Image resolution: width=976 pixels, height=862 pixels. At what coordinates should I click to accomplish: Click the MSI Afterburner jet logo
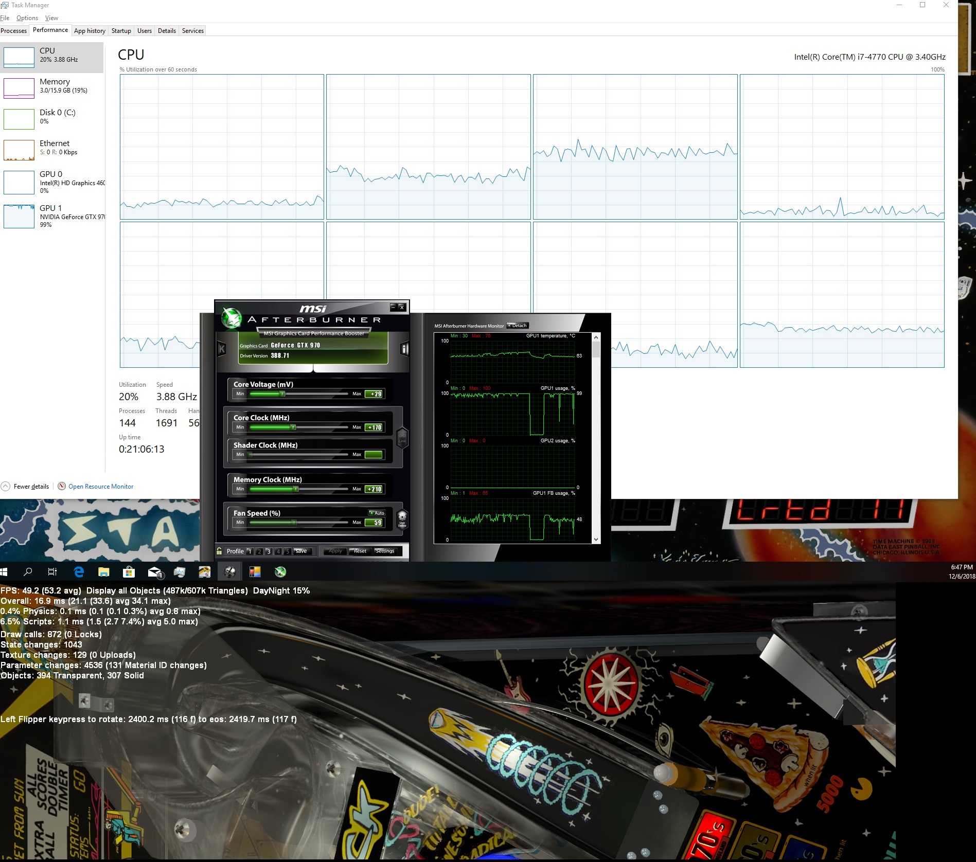(231, 318)
